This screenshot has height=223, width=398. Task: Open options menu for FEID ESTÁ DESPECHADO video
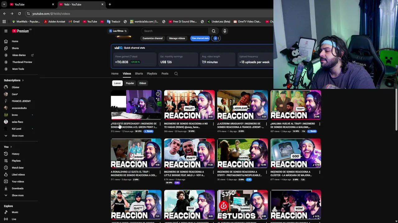point(160,124)
